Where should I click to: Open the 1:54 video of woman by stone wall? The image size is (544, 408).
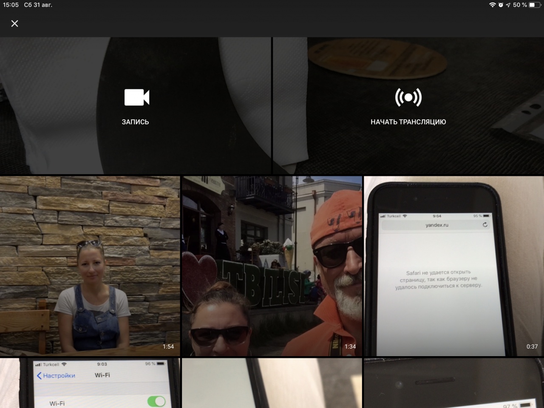click(x=90, y=266)
